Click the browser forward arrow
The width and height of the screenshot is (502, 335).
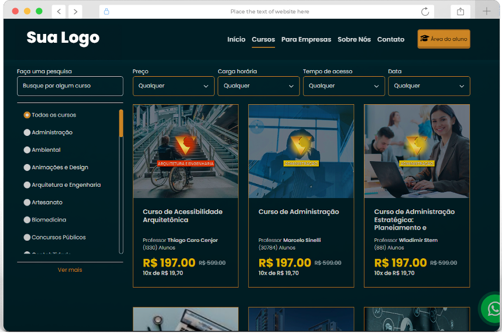[x=75, y=11]
